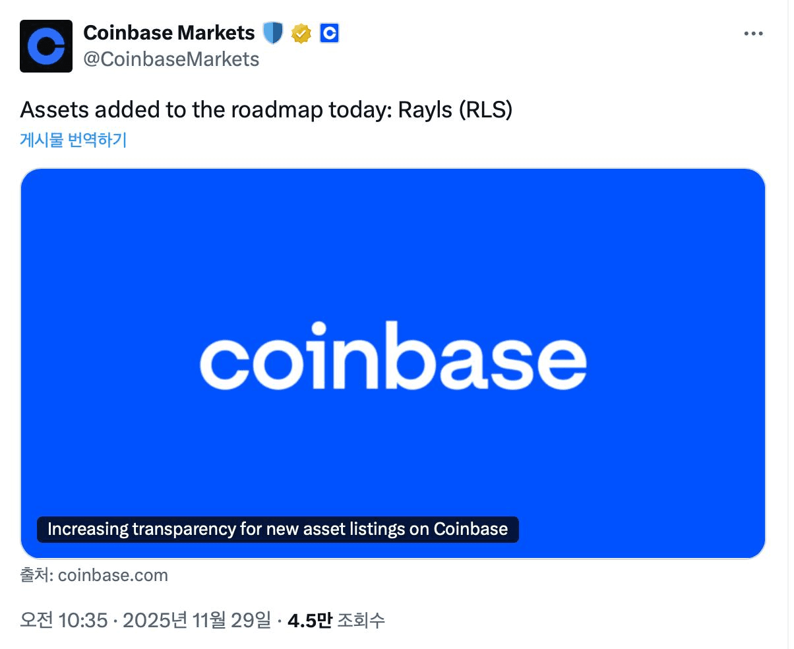Viewport: 794px width, 649px height.
Task: Open the @CoinbaseMarkets handle link
Action: click(171, 59)
